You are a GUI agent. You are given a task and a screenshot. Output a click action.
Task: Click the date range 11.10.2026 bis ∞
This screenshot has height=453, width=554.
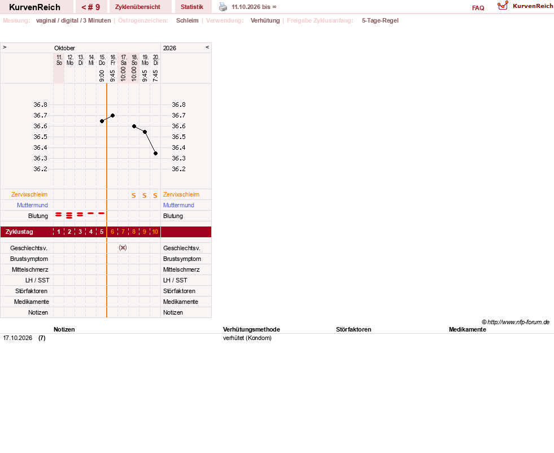pos(254,7)
